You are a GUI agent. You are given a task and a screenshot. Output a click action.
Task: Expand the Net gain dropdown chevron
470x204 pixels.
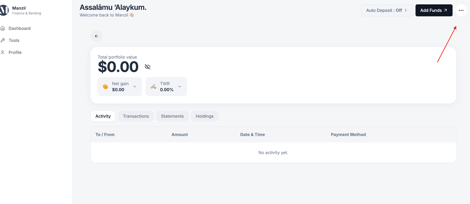click(135, 87)
